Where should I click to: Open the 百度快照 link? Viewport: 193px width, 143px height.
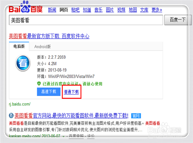click(76, 136)
